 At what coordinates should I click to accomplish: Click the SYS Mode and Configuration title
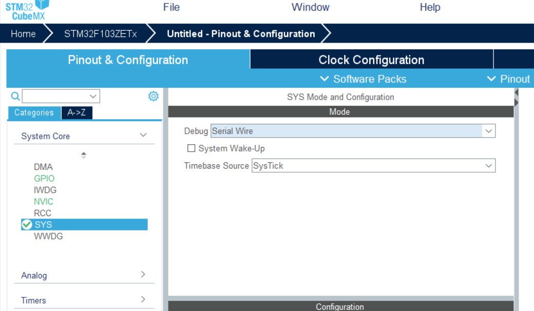(340, 97)
